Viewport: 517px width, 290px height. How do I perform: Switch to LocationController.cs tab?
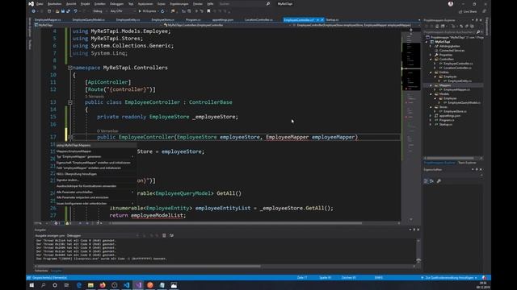pyautogui.click(x=258, y=20)
